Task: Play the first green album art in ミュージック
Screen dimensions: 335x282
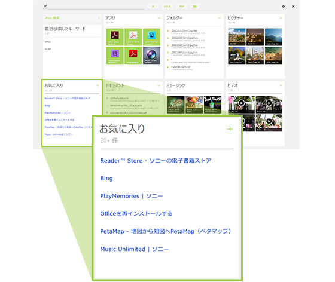Action: [176, 105]
